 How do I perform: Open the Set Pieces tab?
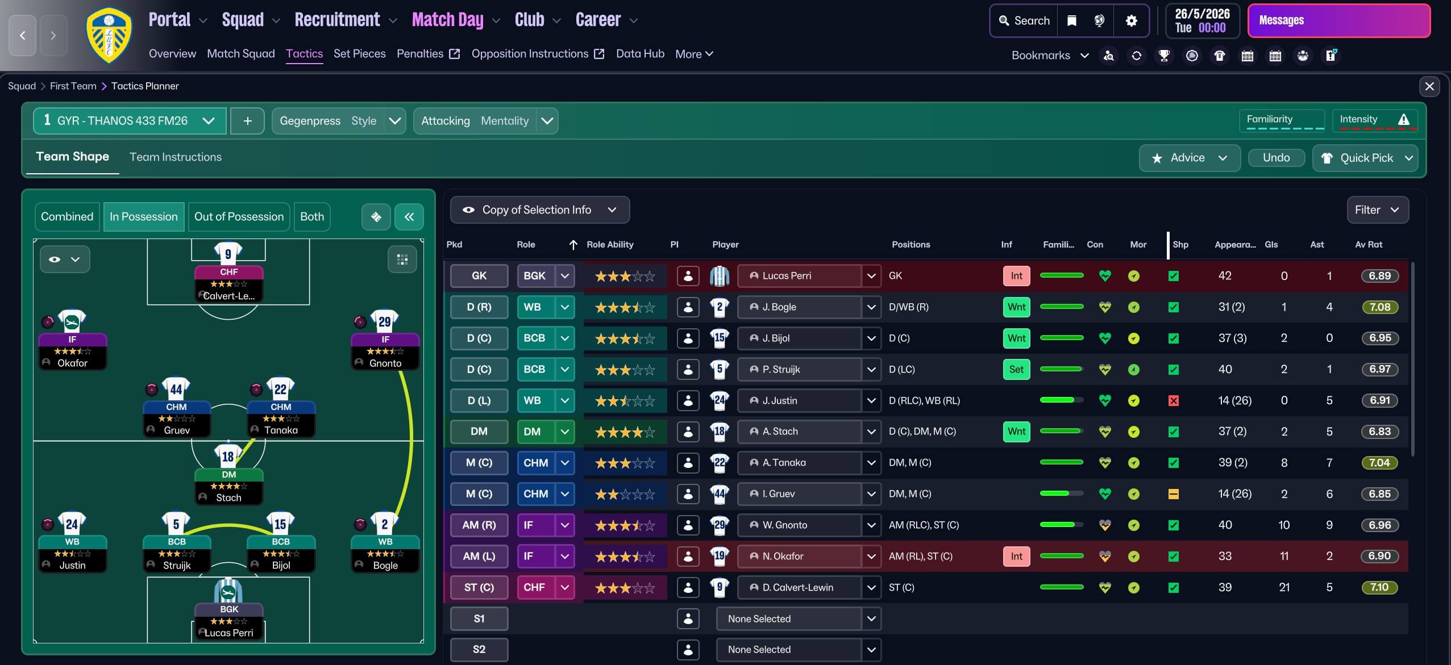(x=359, y=54)
